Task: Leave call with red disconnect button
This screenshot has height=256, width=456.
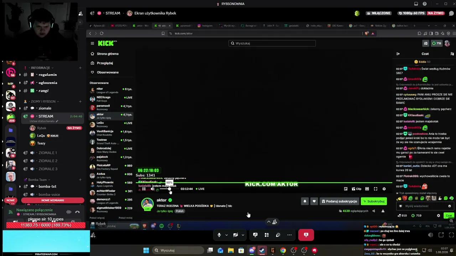Action: [x=306, y=235]
